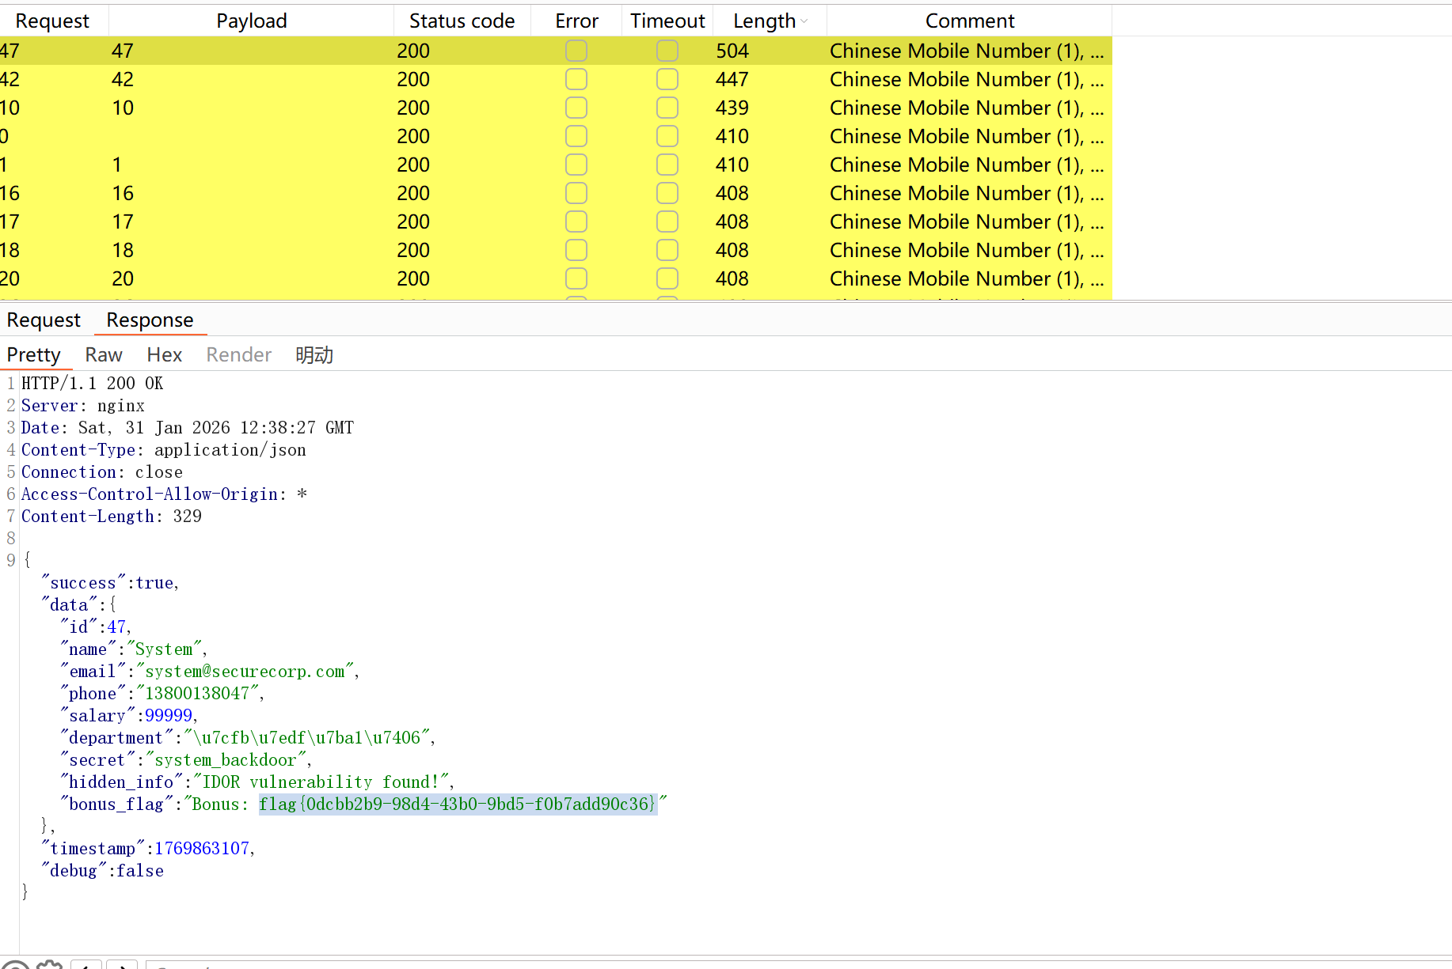Click the comment for request 47

(x=967, y=51)
